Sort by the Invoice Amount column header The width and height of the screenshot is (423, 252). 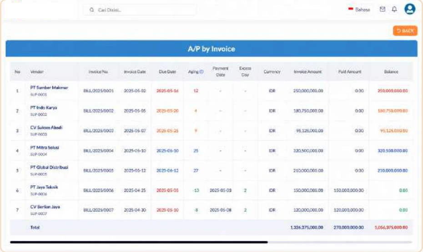point(307,72)
